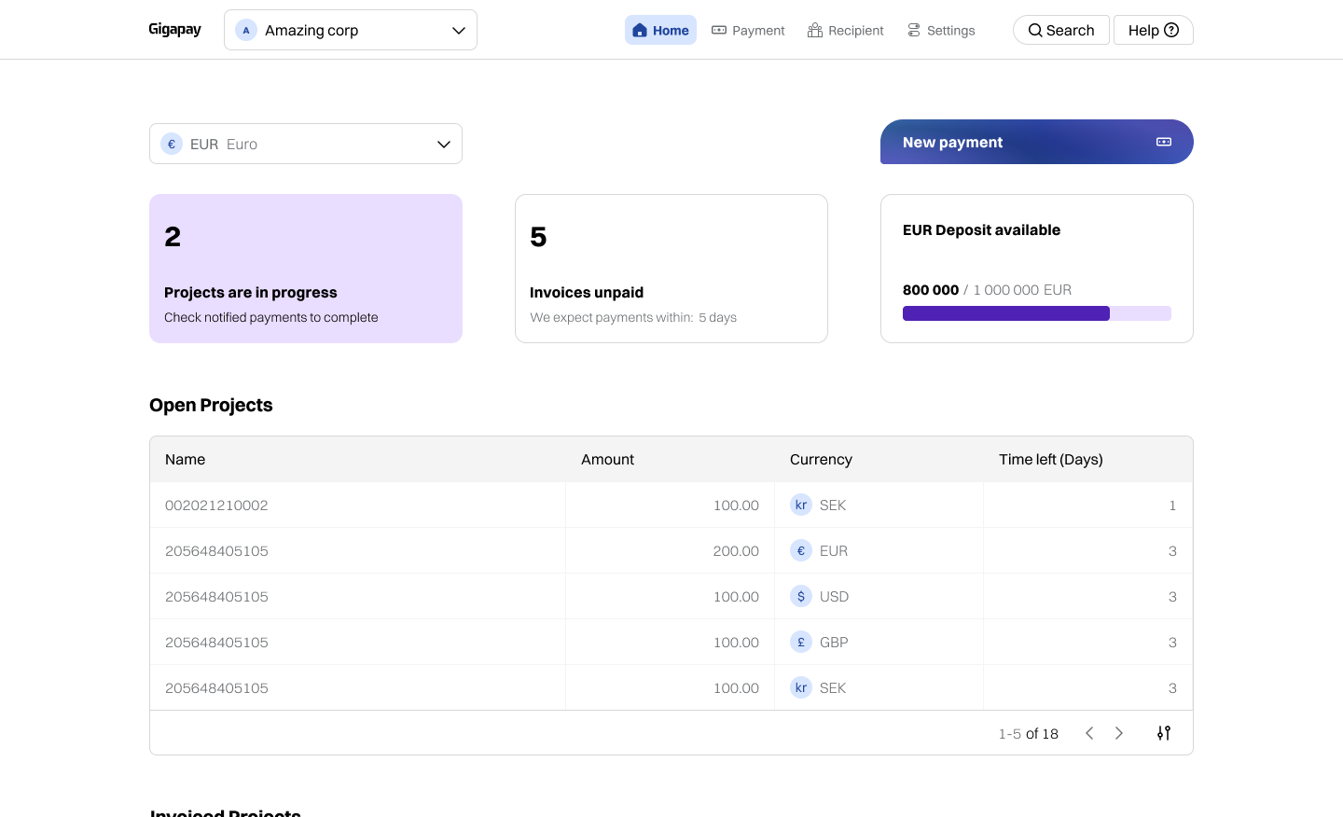Switch to the Home tab
This screenshot has height=817, width=1343.
(x=660, y=30)
